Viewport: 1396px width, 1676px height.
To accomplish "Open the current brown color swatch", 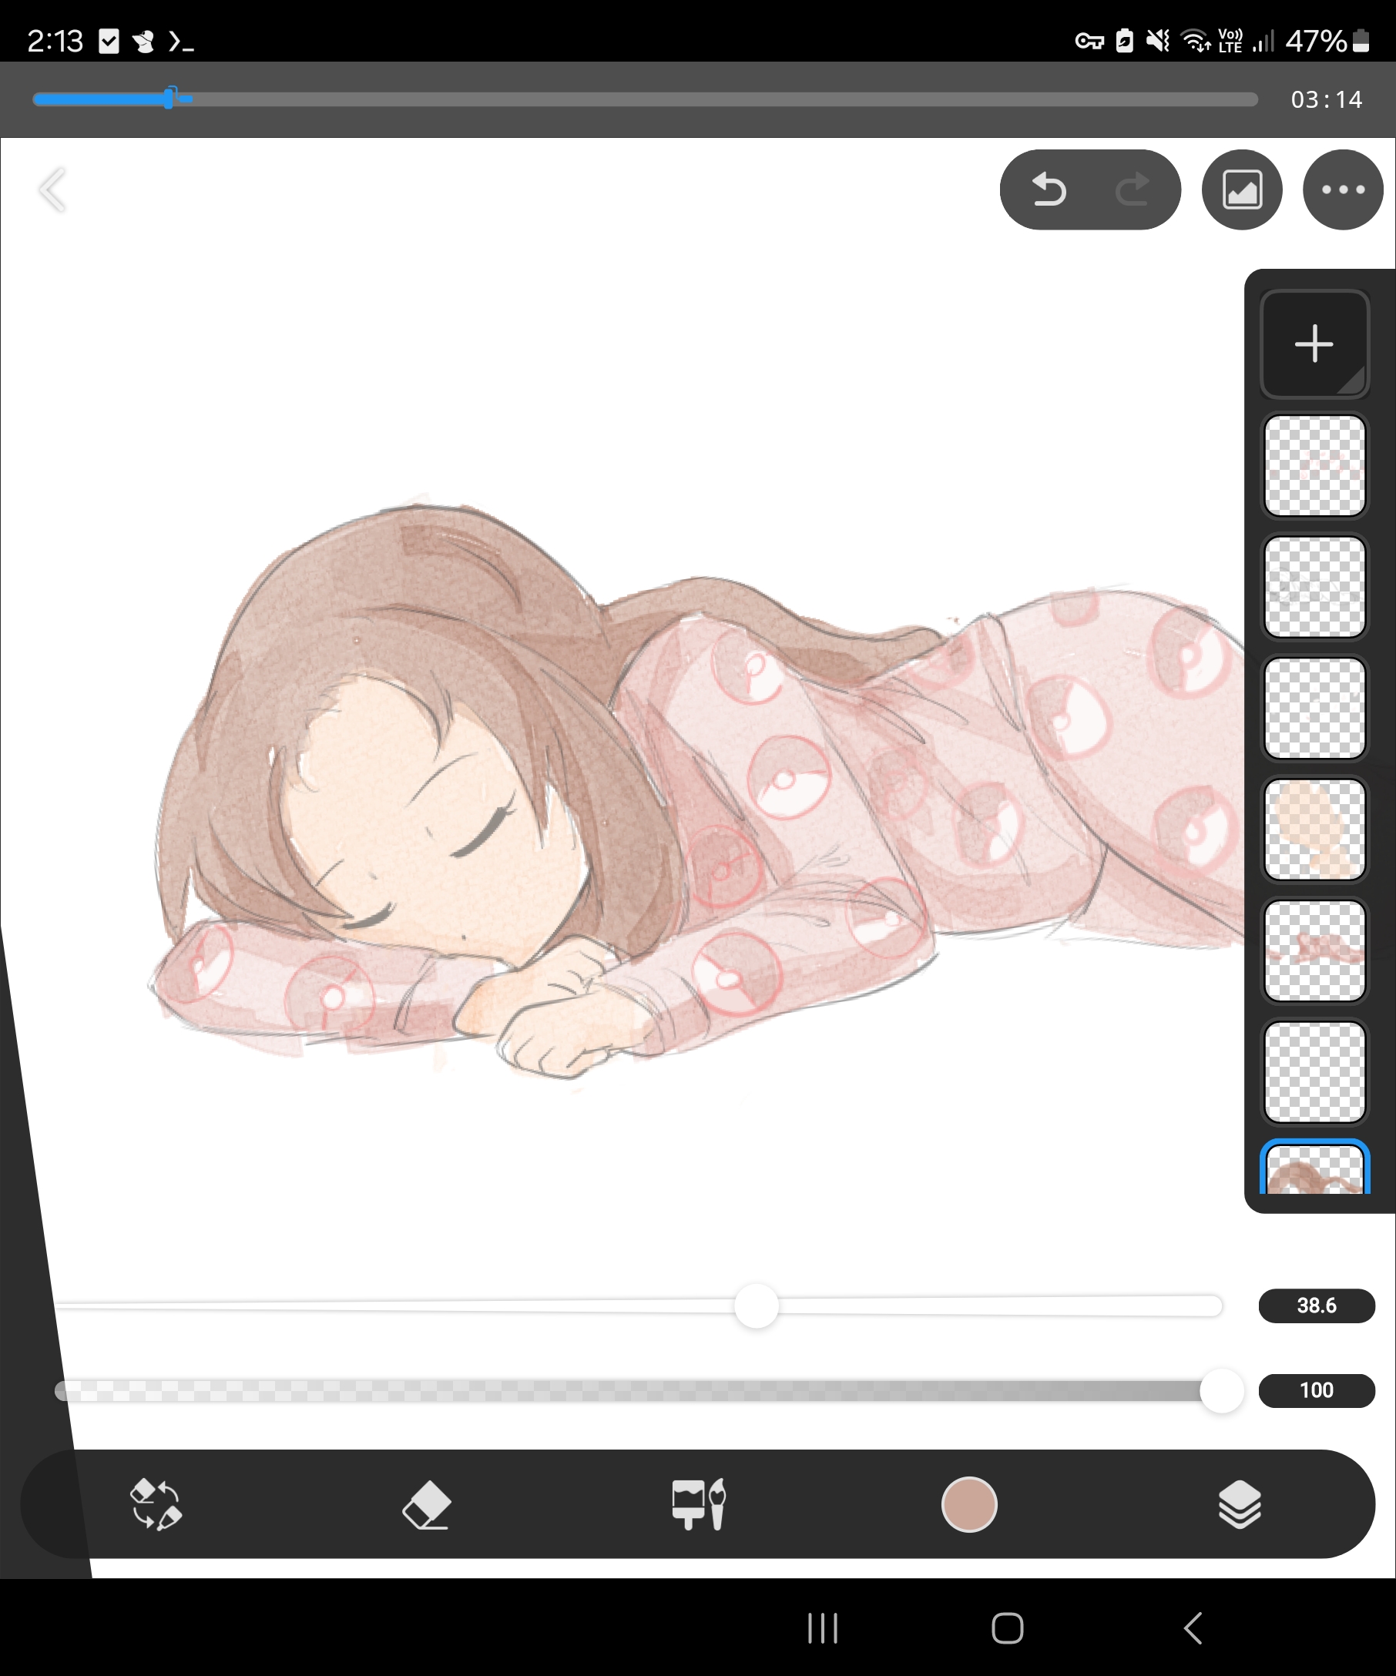I will (x=969, y=1504).
